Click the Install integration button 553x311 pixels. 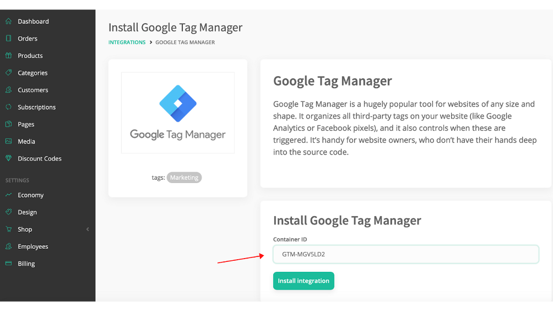[x=303, y=281]
